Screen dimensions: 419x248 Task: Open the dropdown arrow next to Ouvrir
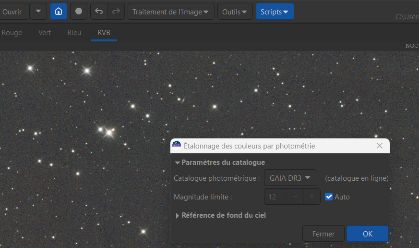coord(38,12)
